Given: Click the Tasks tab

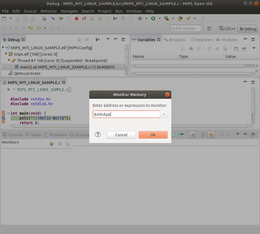Looking at the screenshot, I should 33,135.
